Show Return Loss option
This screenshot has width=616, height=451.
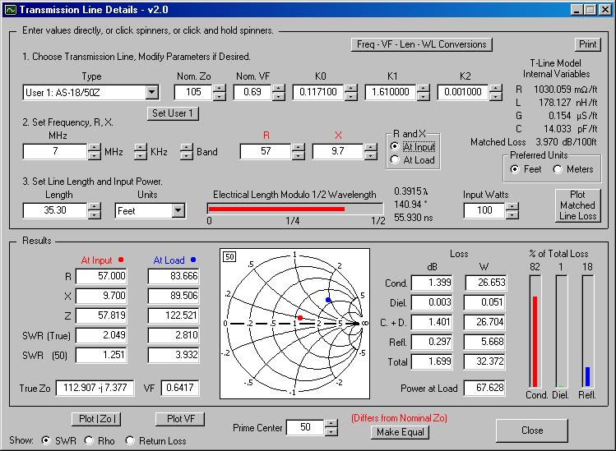pos(131,441)
